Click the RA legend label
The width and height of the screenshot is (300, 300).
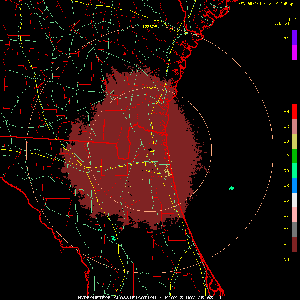tap(286, 171)
